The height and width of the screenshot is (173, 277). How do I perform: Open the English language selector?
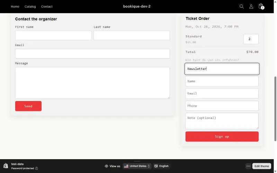pyautogui.click(x=161, y=166)
